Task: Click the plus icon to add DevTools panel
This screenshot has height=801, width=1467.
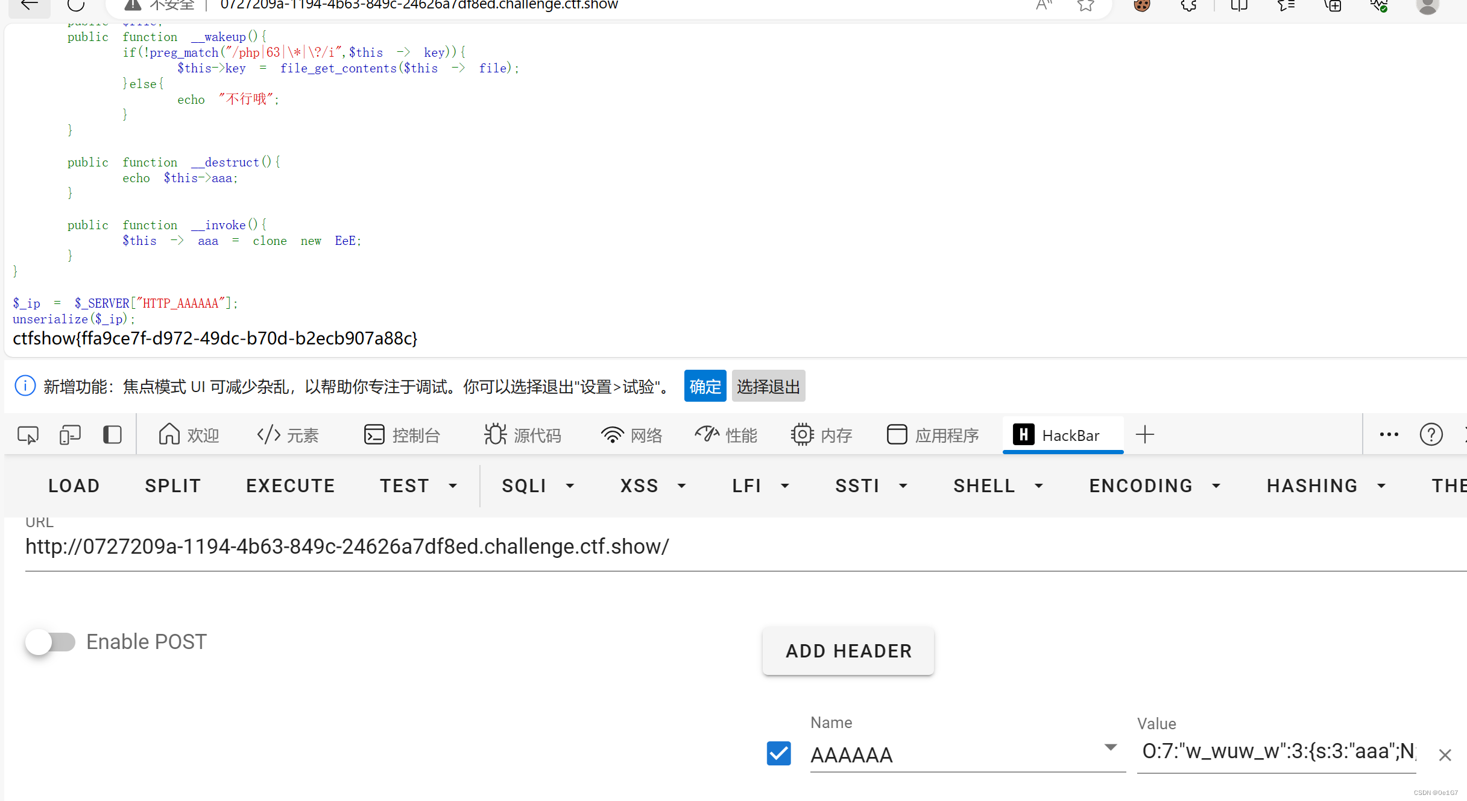Action: coord(1144,434)
